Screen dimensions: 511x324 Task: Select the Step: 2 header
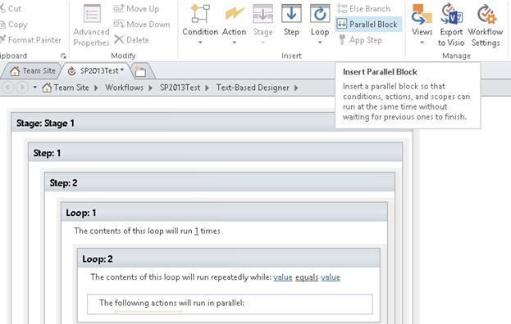pyautogui.click(x=220, y=182)
